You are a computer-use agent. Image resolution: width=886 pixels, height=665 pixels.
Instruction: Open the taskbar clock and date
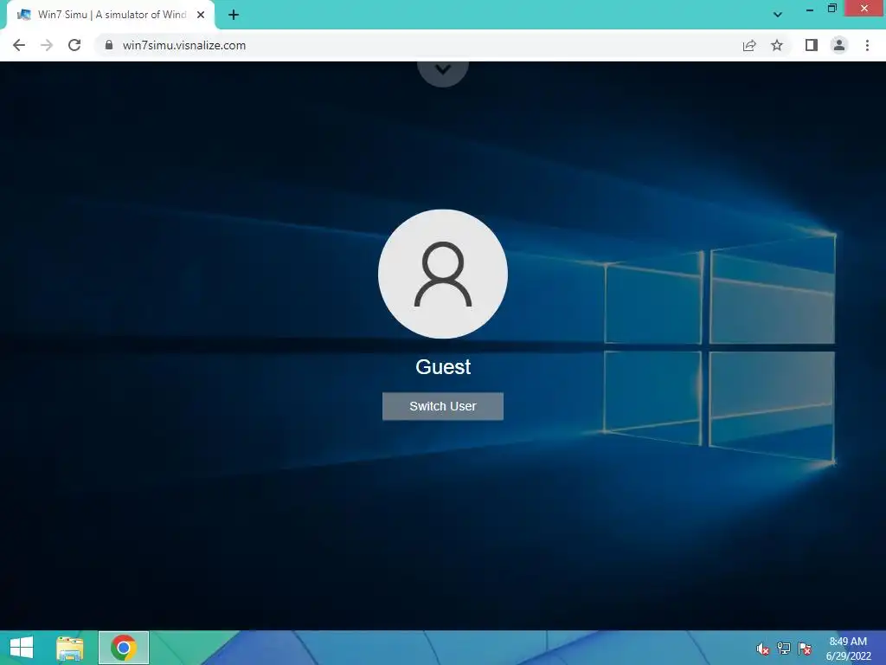tap(848, 649)
